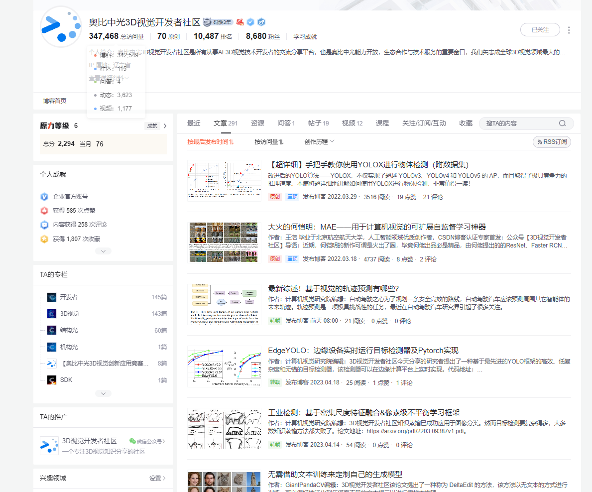Click the search magnifier icon
The height and width of the screenshot is (492, 592).
(x=562, y=123)
